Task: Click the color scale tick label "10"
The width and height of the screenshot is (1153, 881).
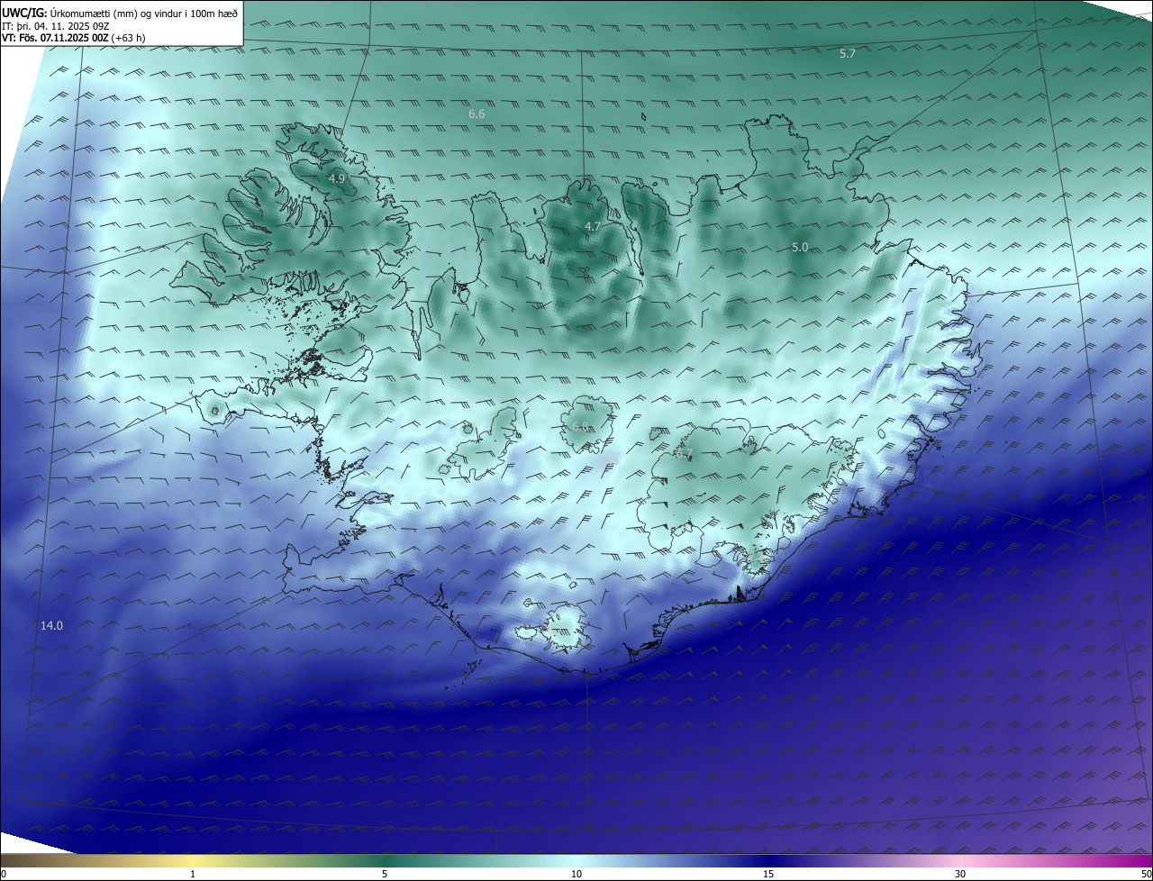Action: (x=576, y=874)
